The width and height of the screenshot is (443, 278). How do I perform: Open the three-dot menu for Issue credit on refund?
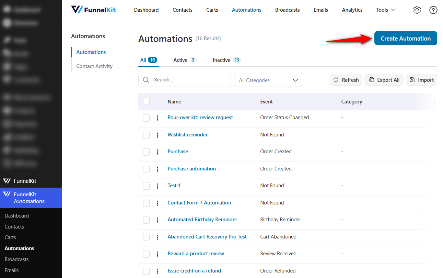click(158, 271)
